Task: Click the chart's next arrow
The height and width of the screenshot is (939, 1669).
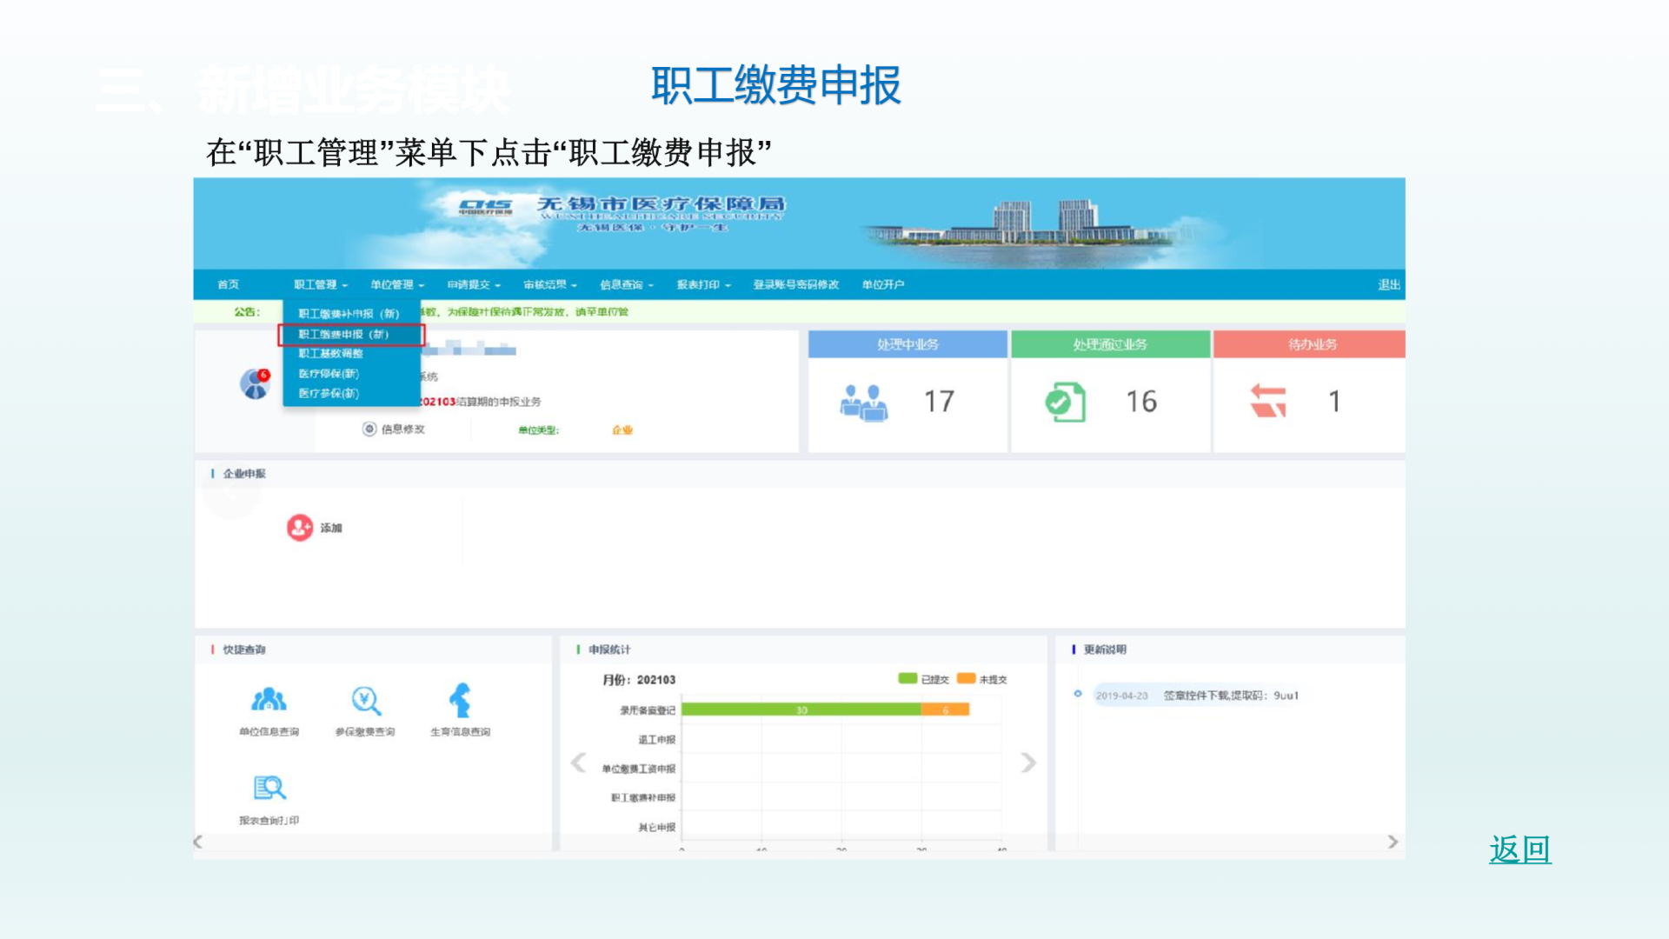Action: (1028, 763)
